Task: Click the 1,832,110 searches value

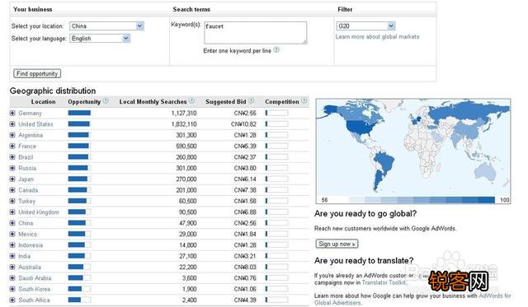Action: click(x=184, y=124)
